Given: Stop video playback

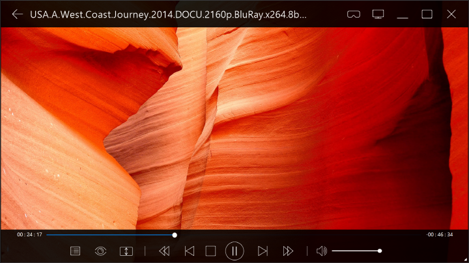Looking at the screenshot, I should pyautogui.click(x=210, y=251).
